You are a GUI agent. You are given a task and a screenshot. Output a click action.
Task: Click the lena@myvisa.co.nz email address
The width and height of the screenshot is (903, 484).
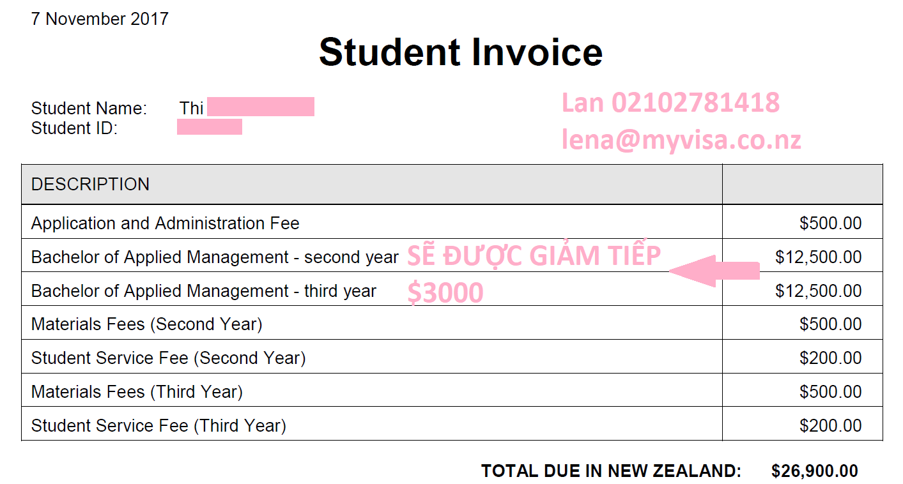coord(681,139)
